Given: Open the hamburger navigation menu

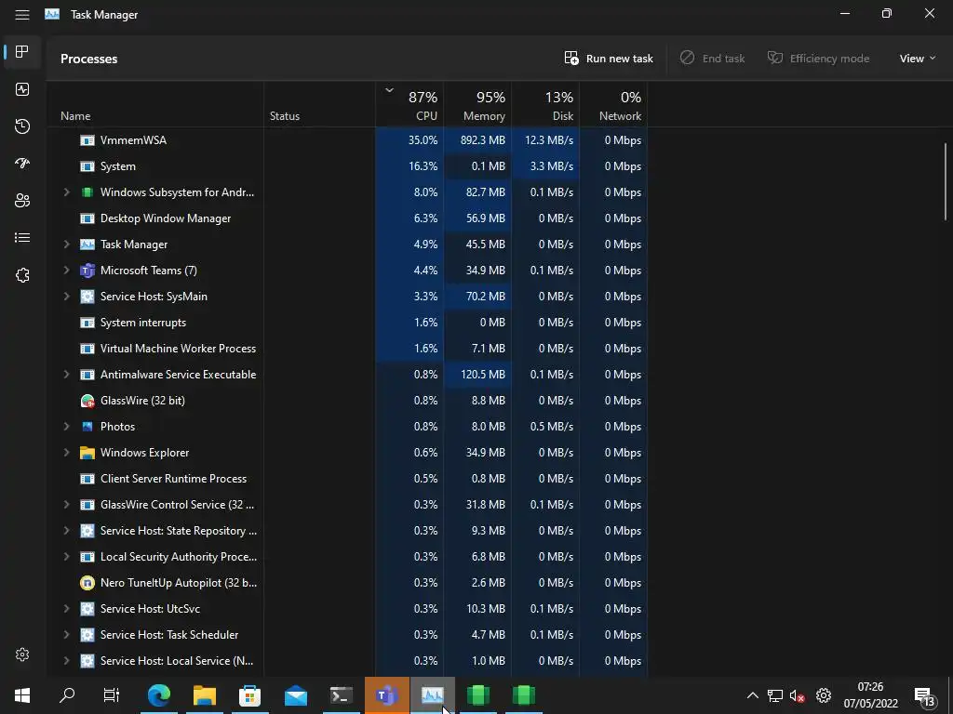Looking at the screenshot, I should pos(22,15).
